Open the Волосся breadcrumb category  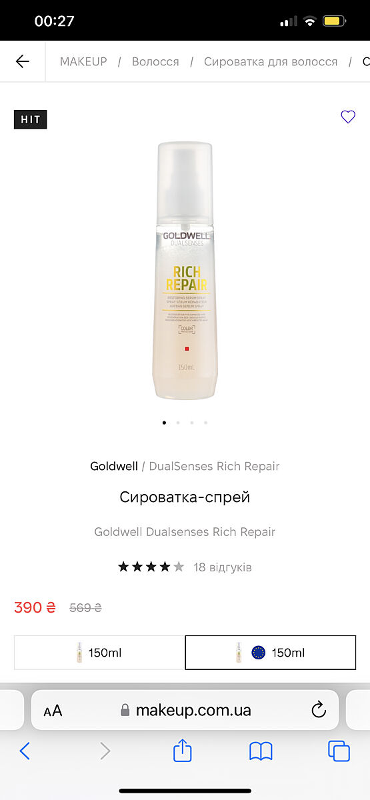(155, 61)
